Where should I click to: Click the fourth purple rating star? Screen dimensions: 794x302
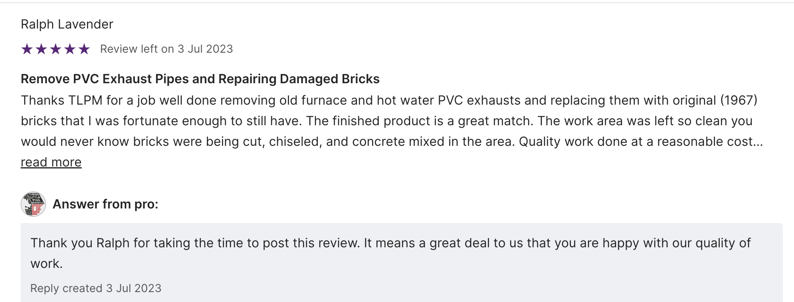[70, 49]
